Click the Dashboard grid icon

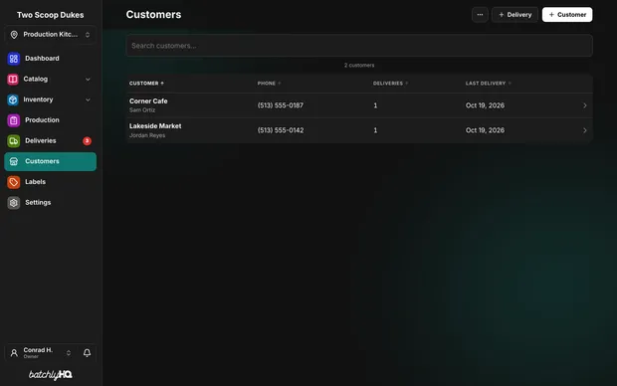(13, 59)
